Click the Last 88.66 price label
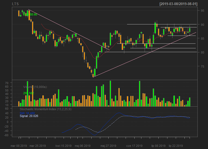The height and width of the screenshot is (149, 208). point(30,14)
